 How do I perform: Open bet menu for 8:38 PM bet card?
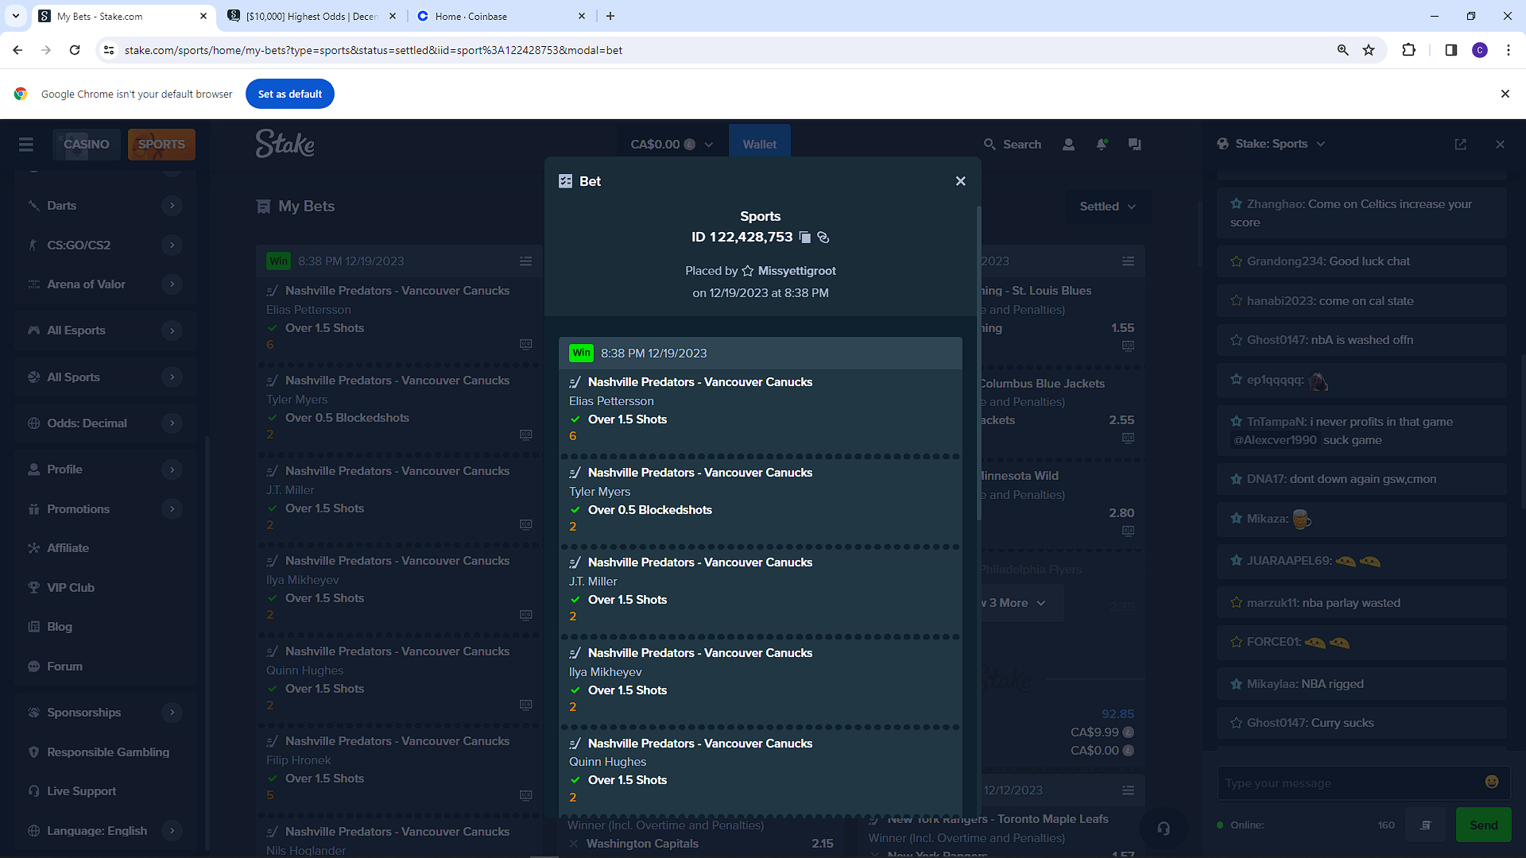pyautogui.click(x=525, y=261)
